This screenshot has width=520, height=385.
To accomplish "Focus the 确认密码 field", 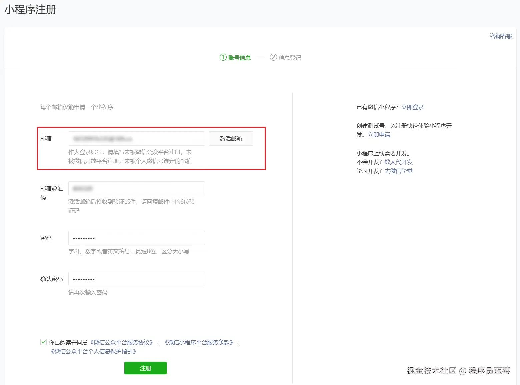I will [137, 279].
